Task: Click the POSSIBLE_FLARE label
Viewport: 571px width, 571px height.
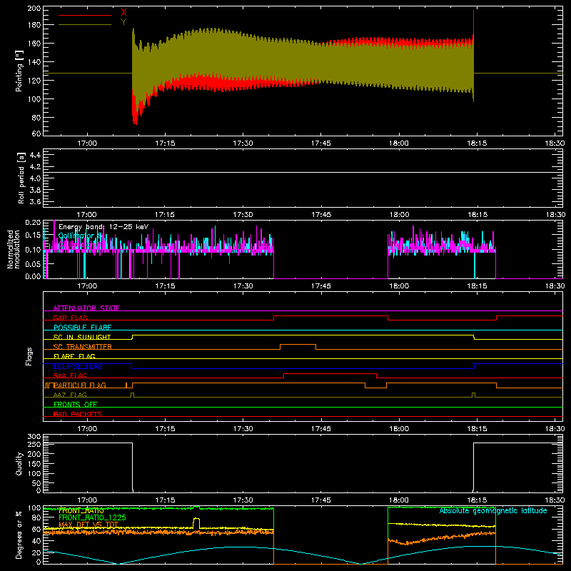Action: (82, 328)
